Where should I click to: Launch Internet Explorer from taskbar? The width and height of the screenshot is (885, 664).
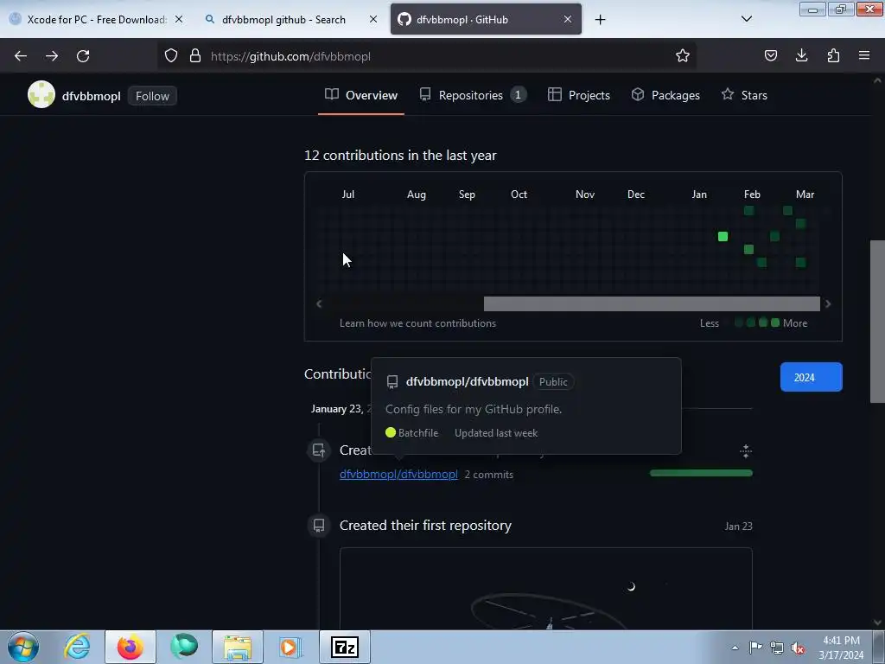point(77,647)
